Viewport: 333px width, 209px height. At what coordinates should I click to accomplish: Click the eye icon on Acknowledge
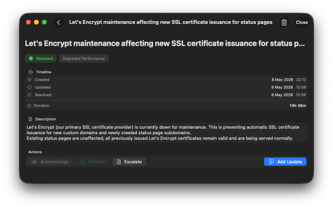[x=34, y=162]
